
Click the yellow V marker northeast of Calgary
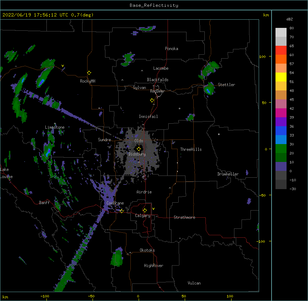tap(153, 209)
